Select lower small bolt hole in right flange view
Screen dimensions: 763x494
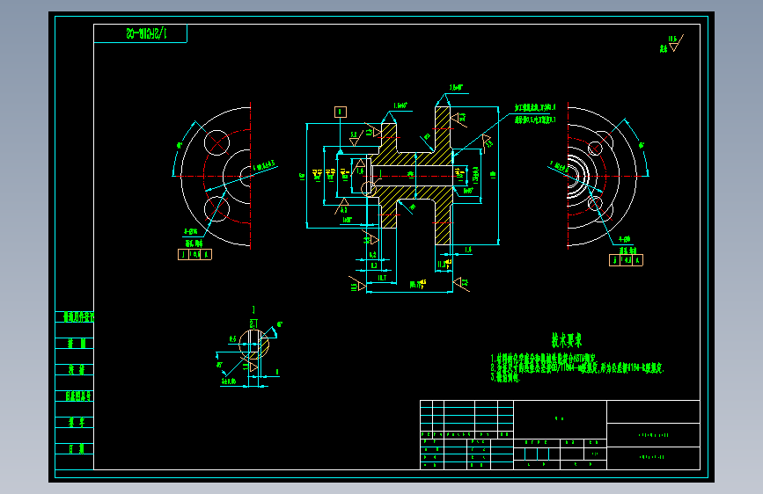[x=595, y=203]
